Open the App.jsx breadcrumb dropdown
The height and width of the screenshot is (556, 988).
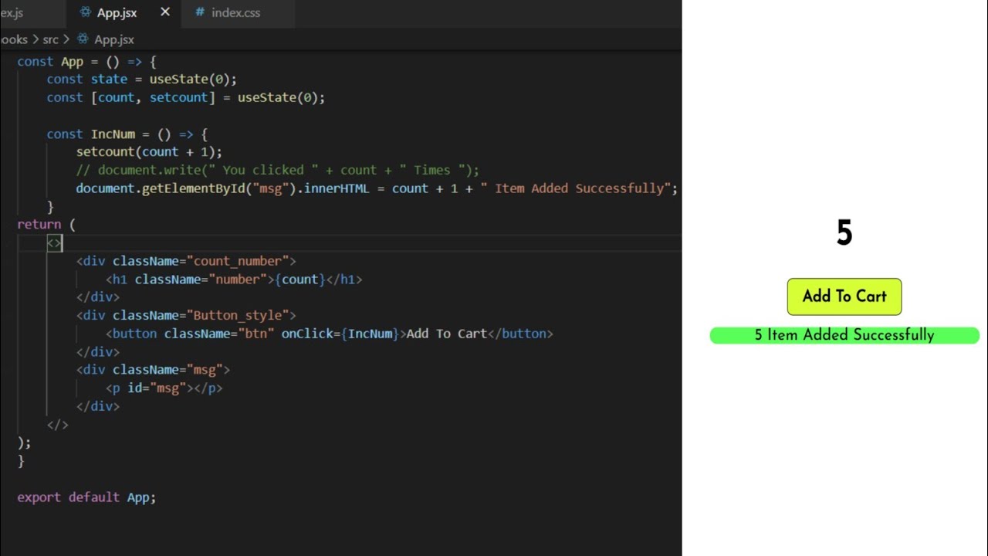pos(113,39)
